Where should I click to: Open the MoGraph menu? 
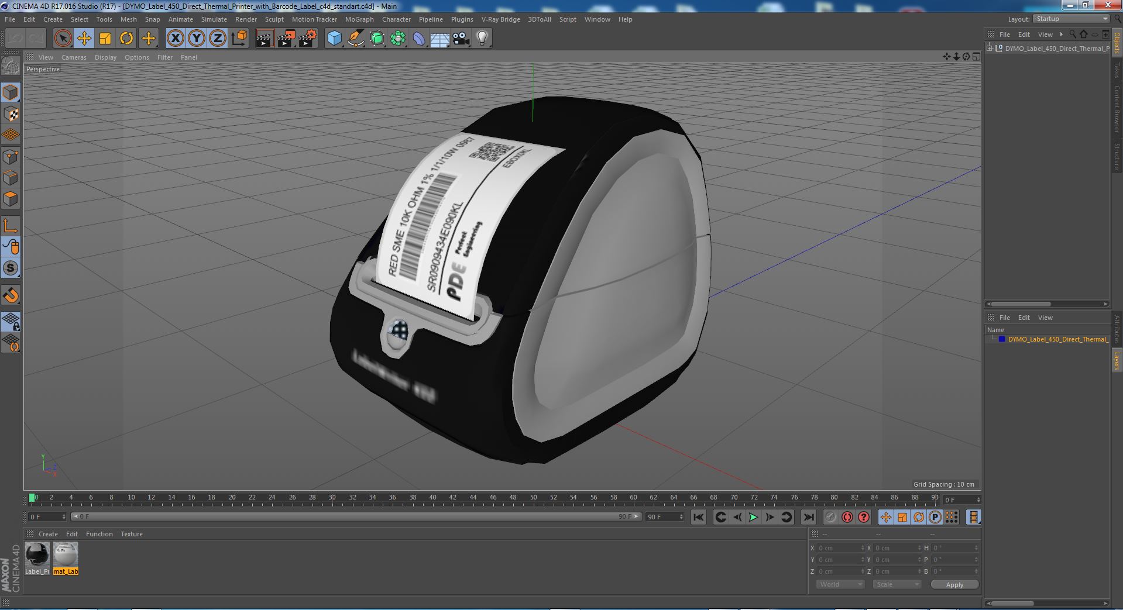[x=359, y=19]
